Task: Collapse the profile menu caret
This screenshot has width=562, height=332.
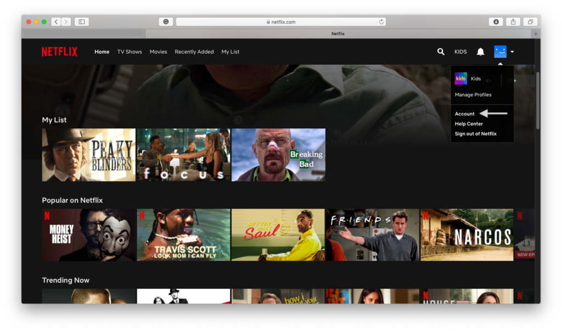Action: (512, 52)
